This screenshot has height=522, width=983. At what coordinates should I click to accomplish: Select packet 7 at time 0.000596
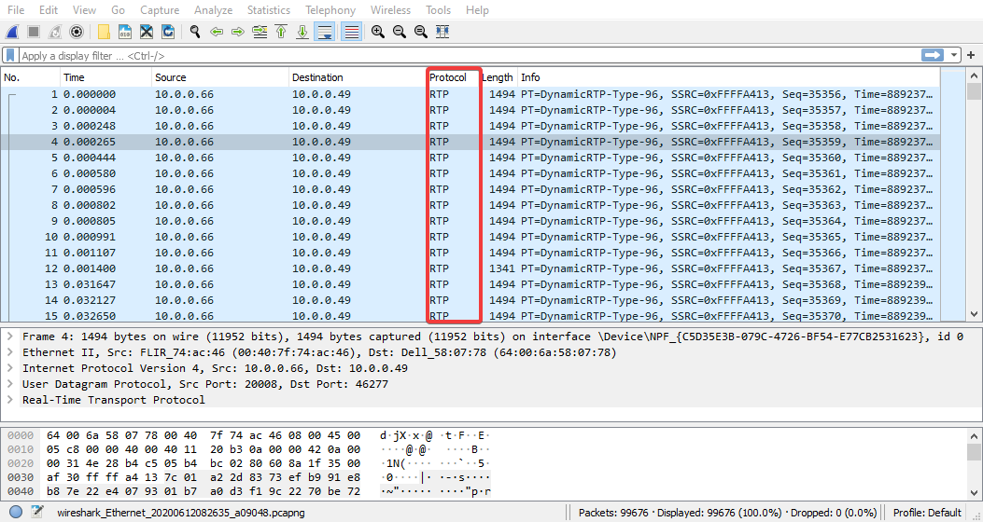[x=470, y=189]
